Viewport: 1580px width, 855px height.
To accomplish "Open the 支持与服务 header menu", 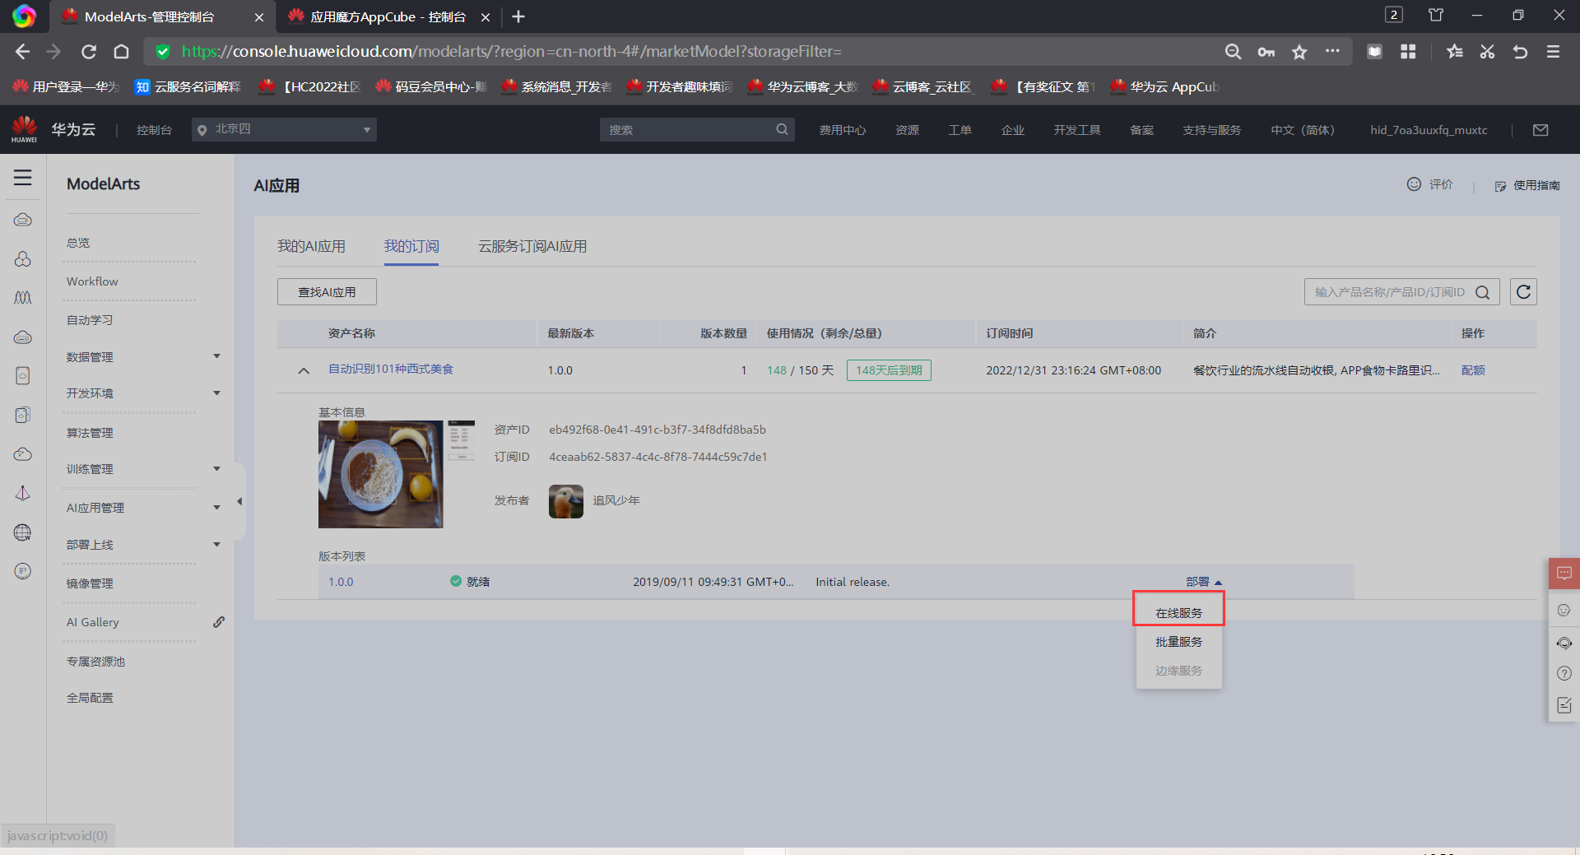I will point(1211,130).
